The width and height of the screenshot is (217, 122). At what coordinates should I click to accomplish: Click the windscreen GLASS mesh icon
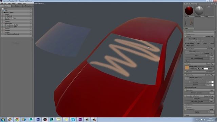click(x=5, y=25)
